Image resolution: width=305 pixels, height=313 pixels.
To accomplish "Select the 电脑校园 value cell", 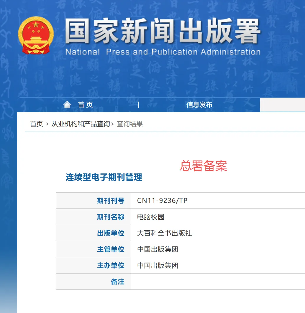I will 218,217.
